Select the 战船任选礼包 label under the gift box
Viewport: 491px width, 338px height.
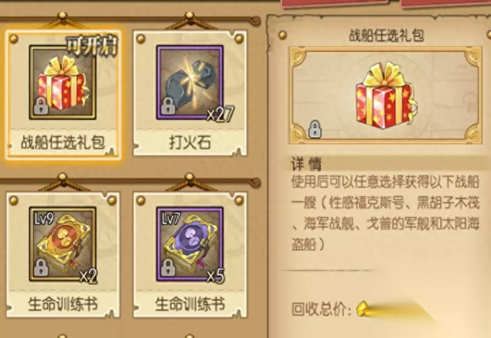(x=63, y=143)
